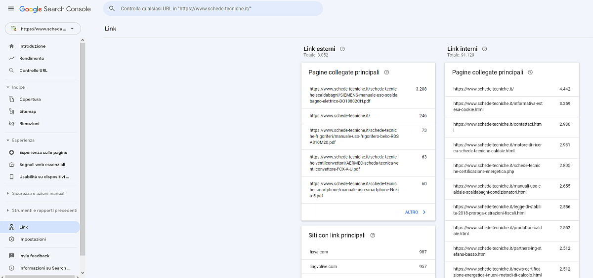Screen dimensions: 593x278
Task: Open news-certificazione-energetica row
Action: pos(511,270)
